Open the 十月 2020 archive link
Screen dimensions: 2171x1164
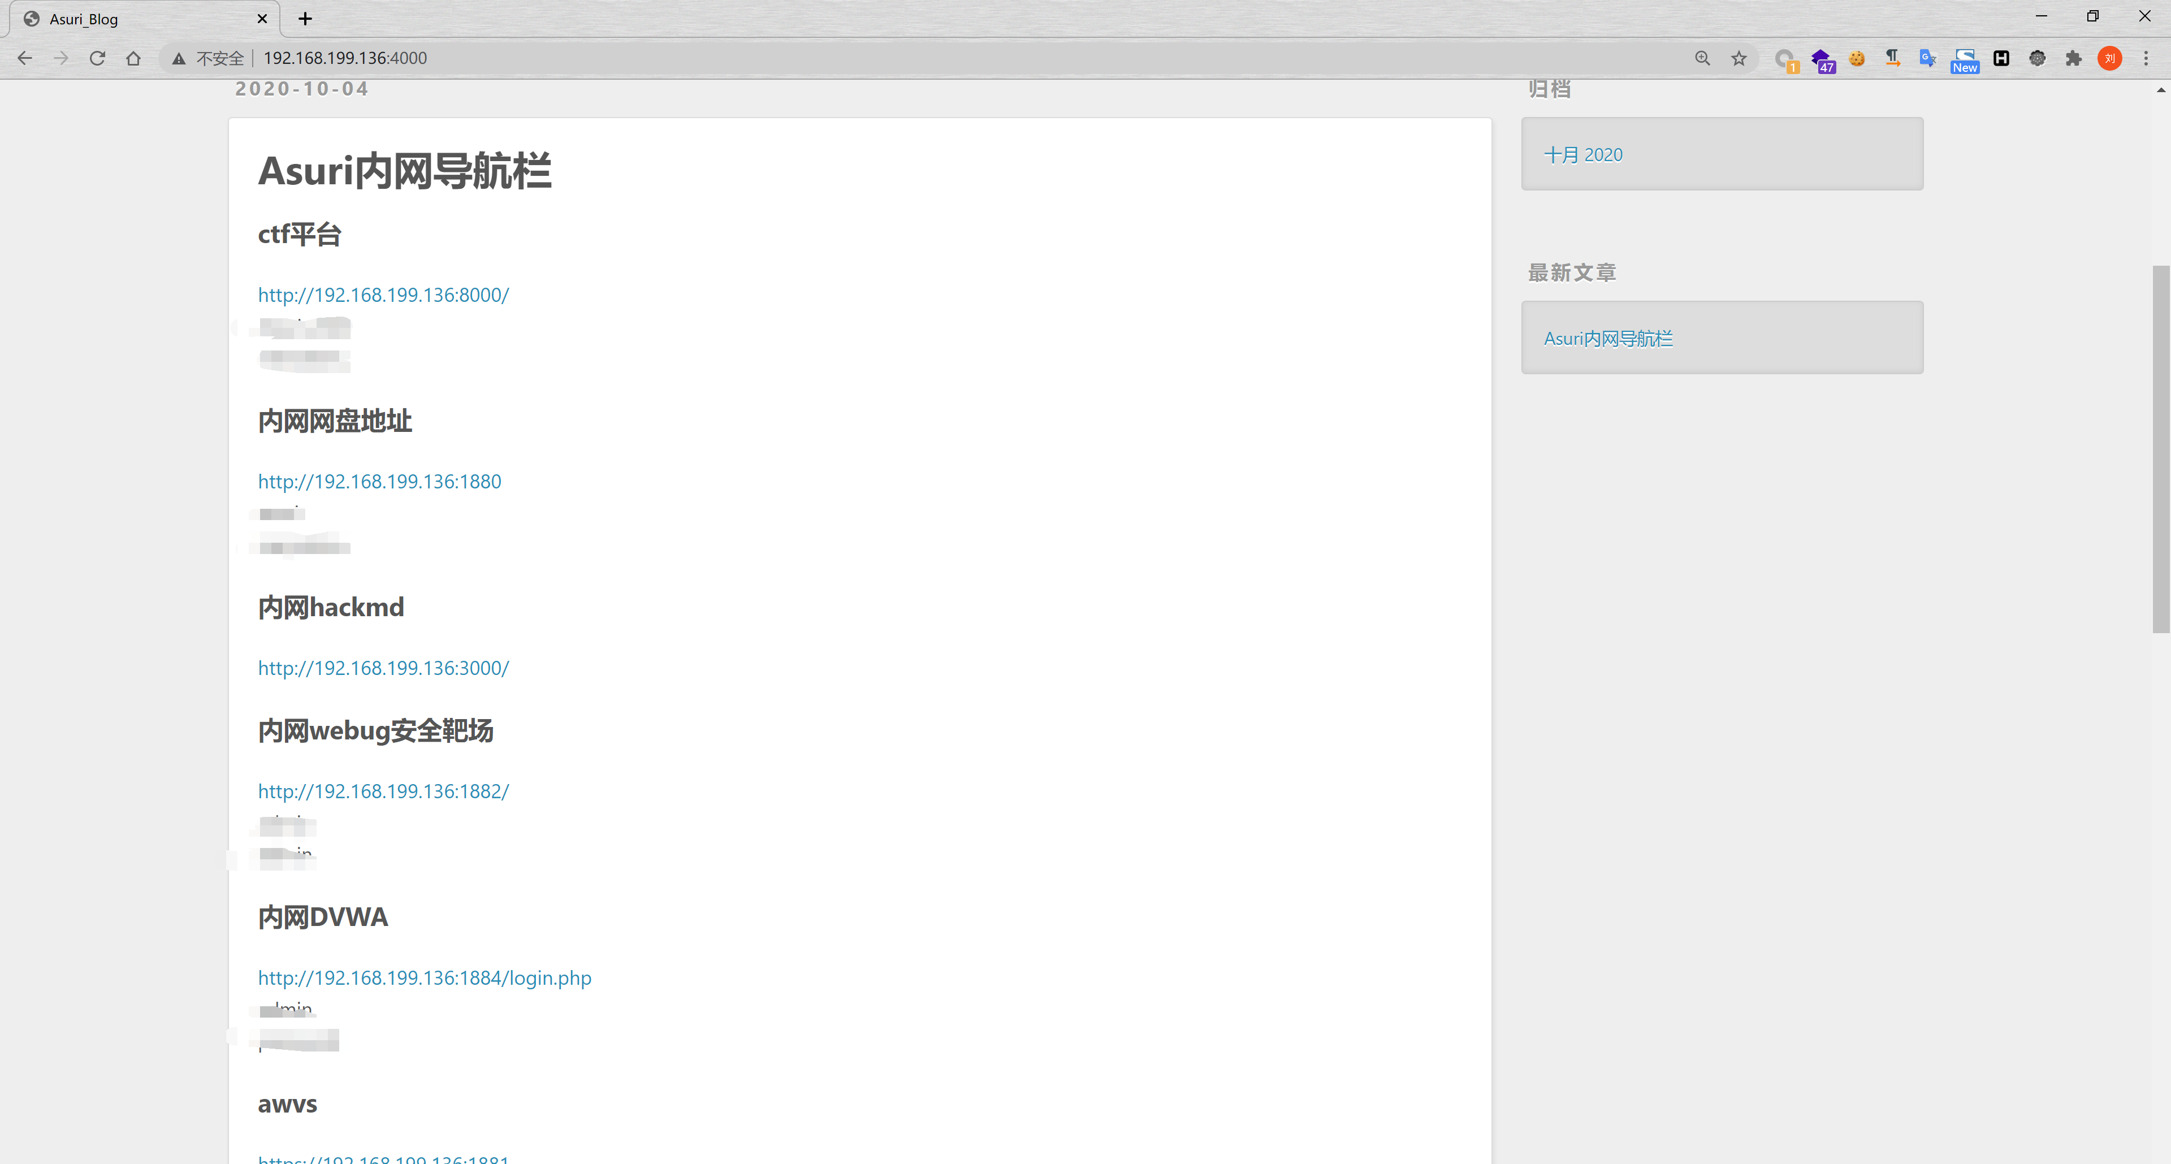(x=1582, y=154)
